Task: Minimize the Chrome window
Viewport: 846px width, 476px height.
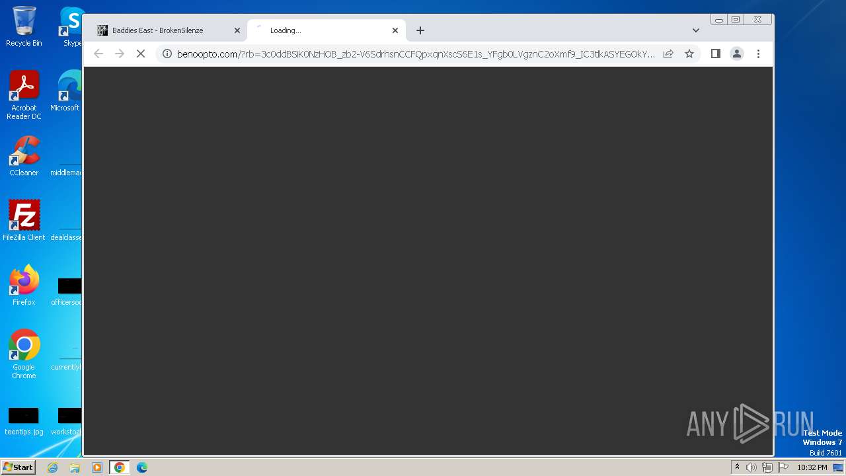Action: click(719, 20)
